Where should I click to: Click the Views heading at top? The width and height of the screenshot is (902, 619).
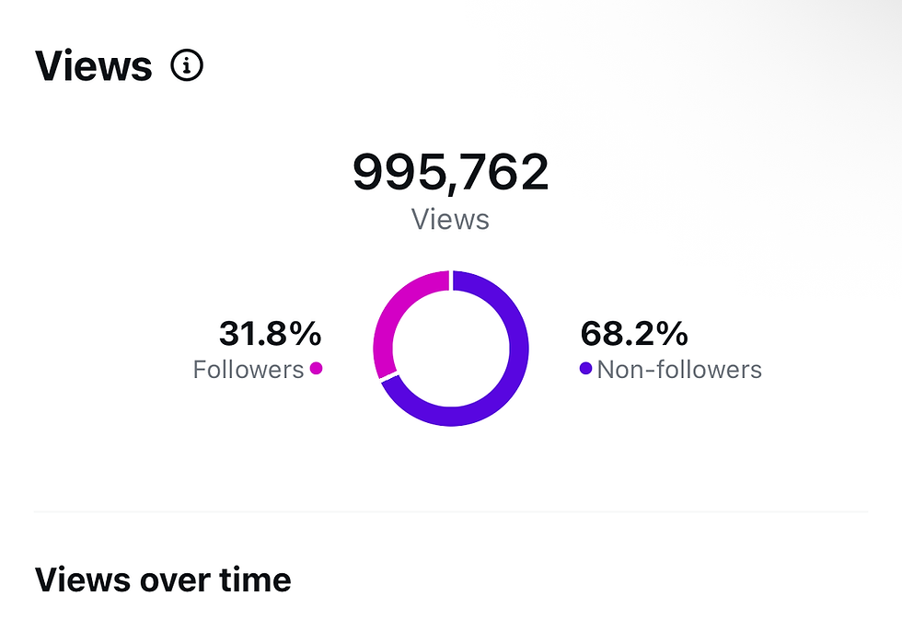pyautogui.click(x=93, y=66)
